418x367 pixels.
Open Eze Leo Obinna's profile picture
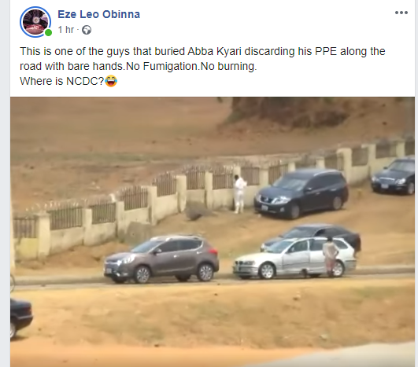click(35, 22)
